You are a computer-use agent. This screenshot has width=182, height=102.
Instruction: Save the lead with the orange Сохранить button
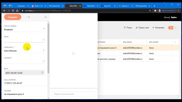(13, 17)
